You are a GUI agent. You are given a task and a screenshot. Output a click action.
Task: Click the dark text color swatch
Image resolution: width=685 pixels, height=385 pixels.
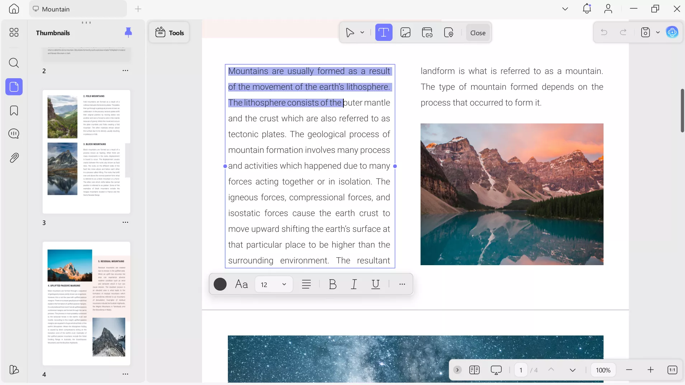click(x=220, y=285)
